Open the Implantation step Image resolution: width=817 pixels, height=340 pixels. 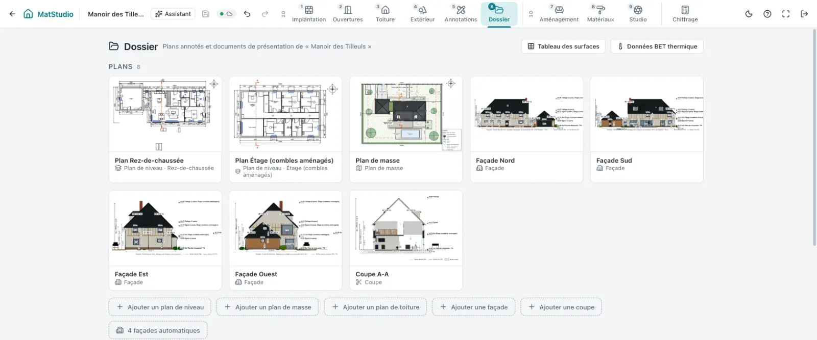309,14
